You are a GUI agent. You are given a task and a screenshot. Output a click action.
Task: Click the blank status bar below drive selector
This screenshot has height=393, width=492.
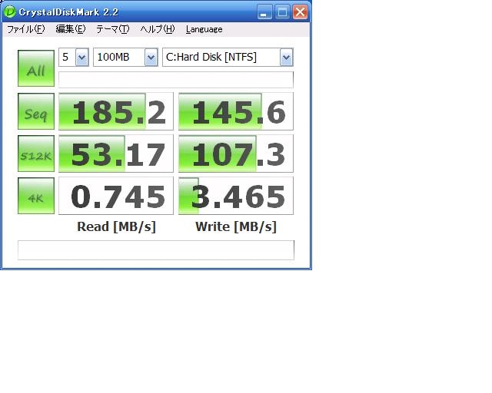click(x=176, y=80)
